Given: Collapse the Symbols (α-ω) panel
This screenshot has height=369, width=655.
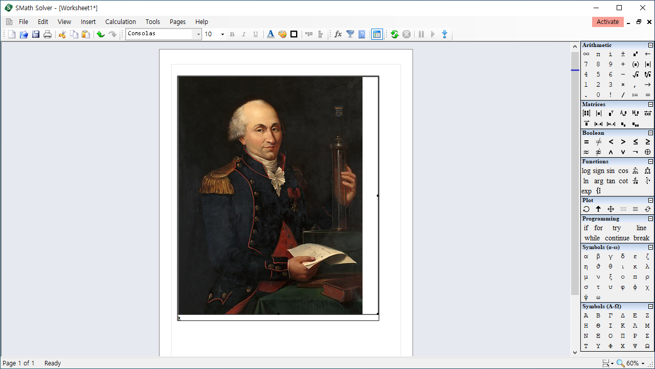Looking at the screenshot, I should [650, 248].
